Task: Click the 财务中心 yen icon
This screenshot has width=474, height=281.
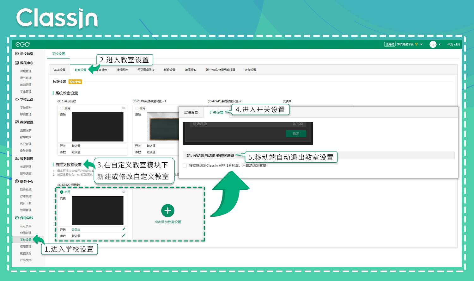Action: pos(17,181)
